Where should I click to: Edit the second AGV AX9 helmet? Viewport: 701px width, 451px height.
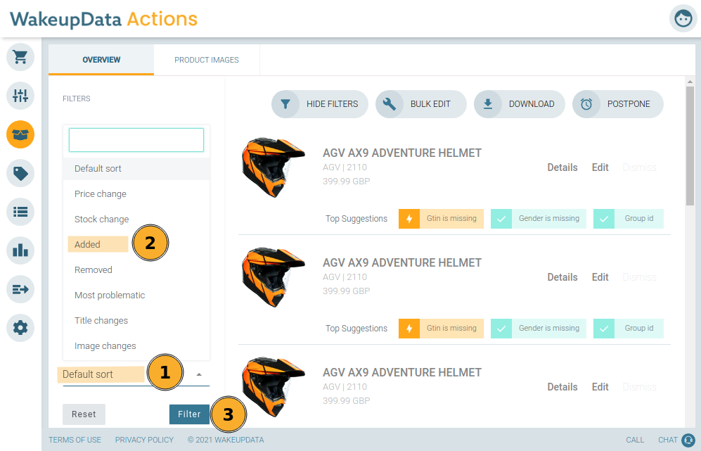(600, 277)
